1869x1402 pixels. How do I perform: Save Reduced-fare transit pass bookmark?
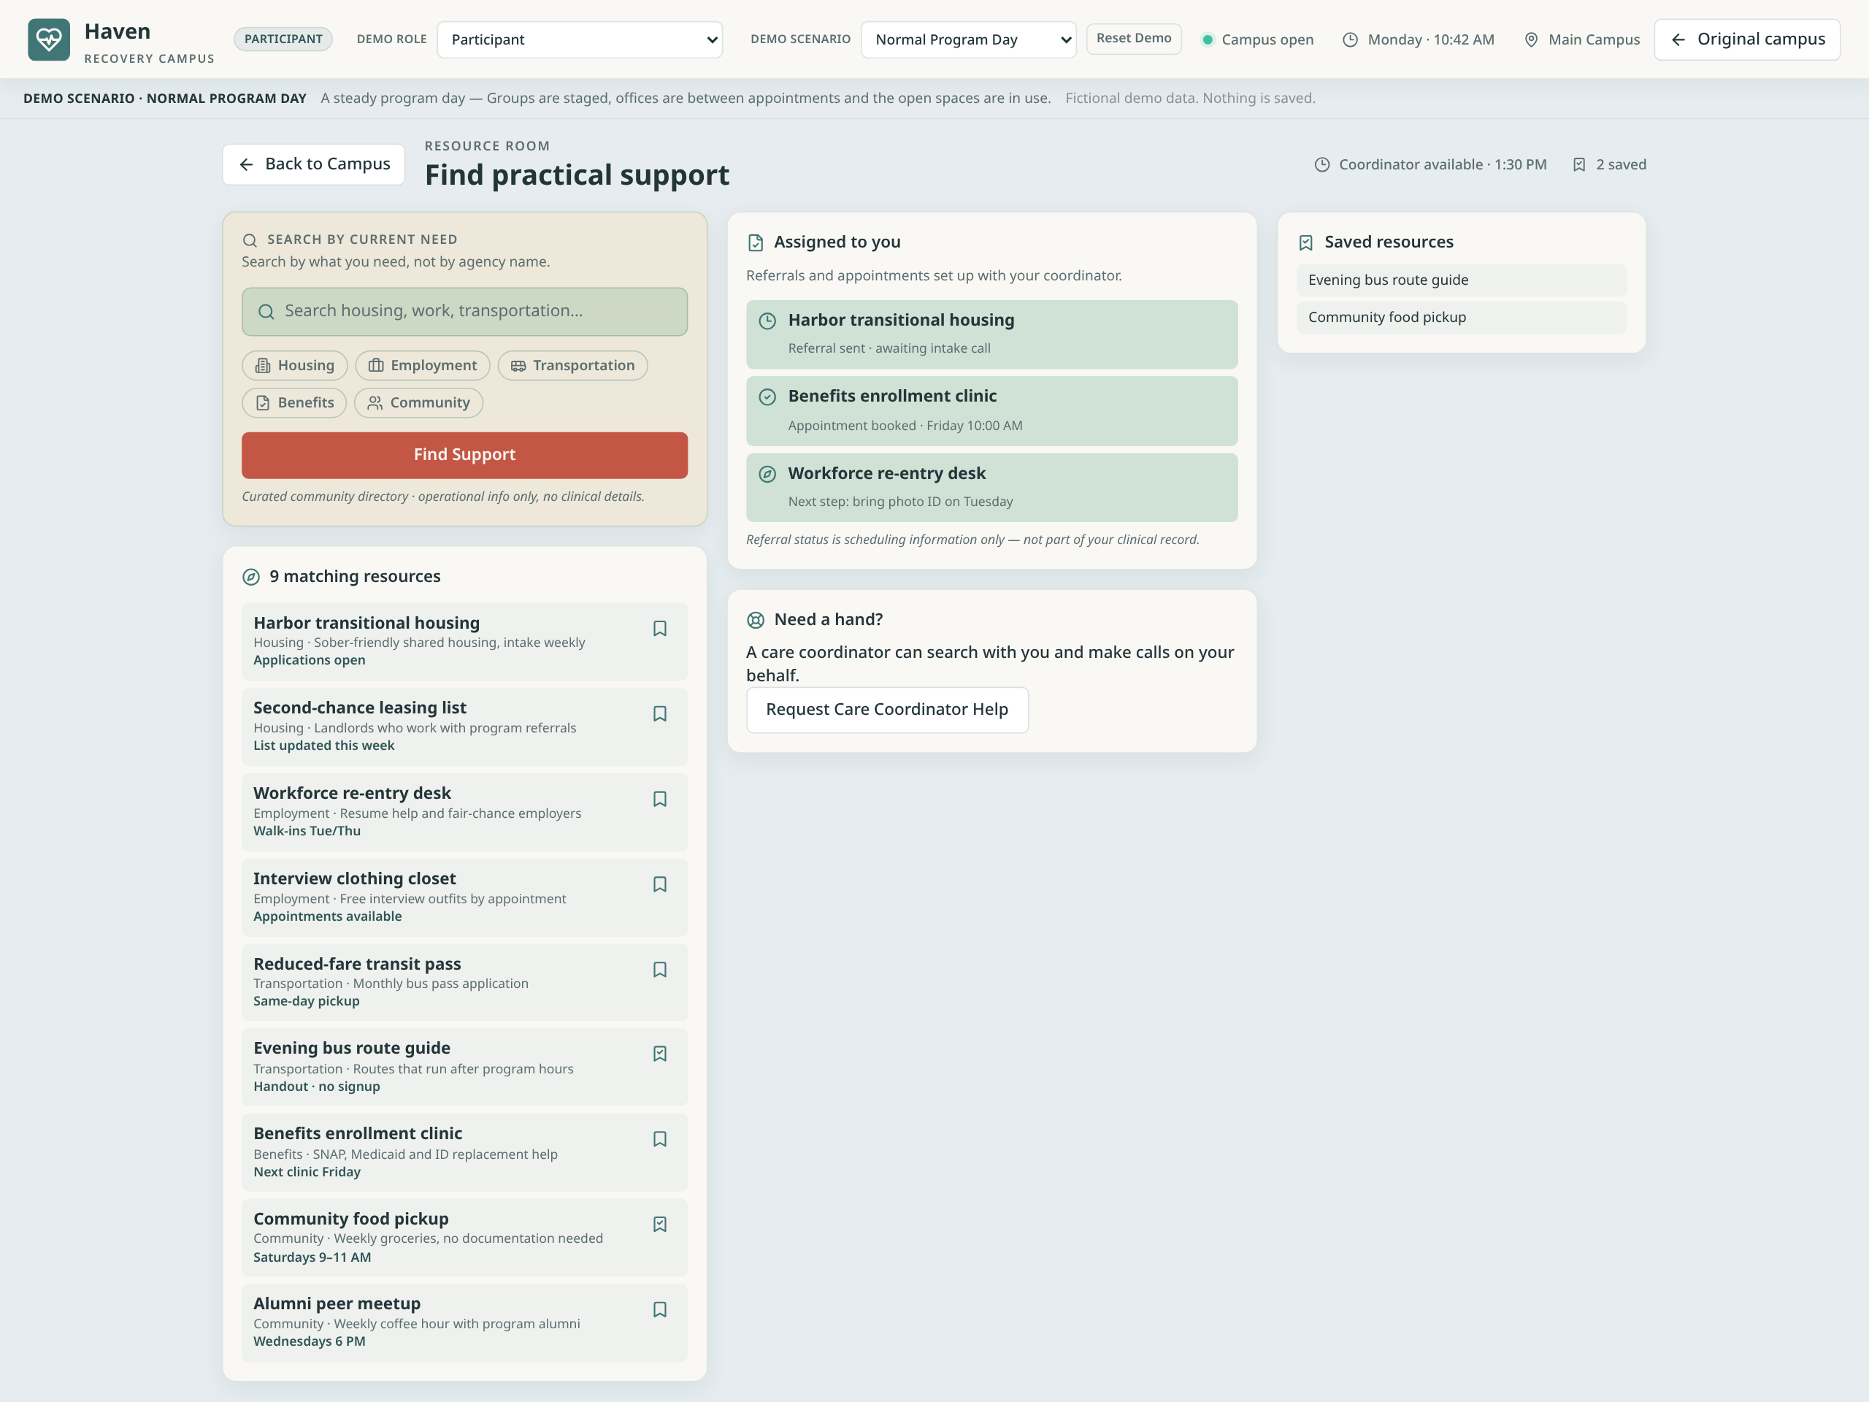pyautogui.click(x=660, y=970)
